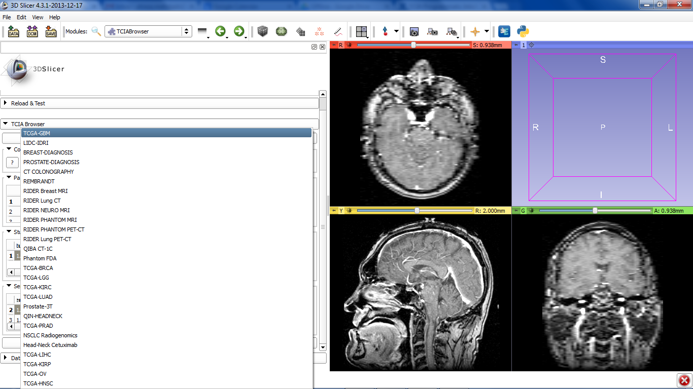Click the red error button at bottom-right

click(684, 380)
